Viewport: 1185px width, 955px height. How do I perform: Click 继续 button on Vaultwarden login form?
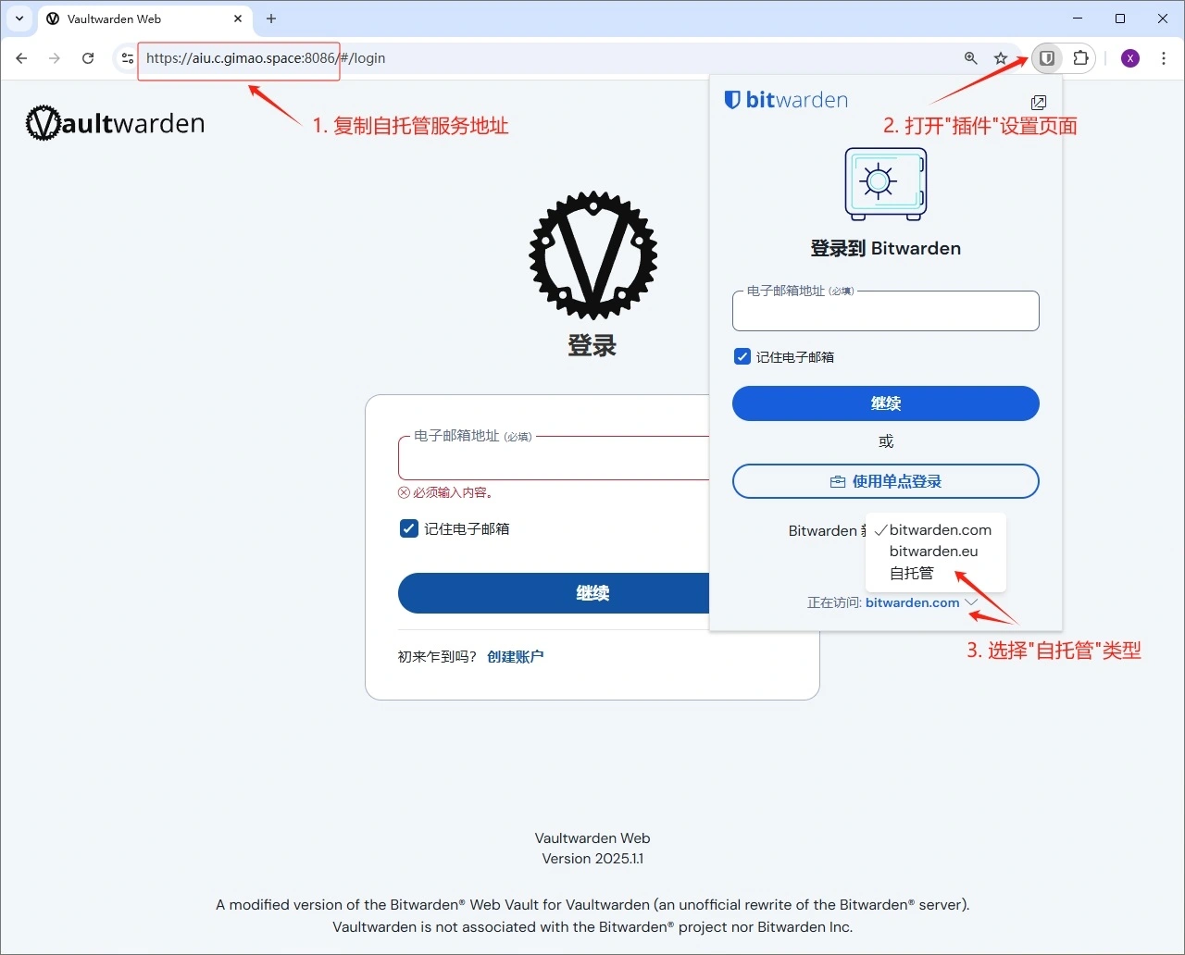pos(554,593)
